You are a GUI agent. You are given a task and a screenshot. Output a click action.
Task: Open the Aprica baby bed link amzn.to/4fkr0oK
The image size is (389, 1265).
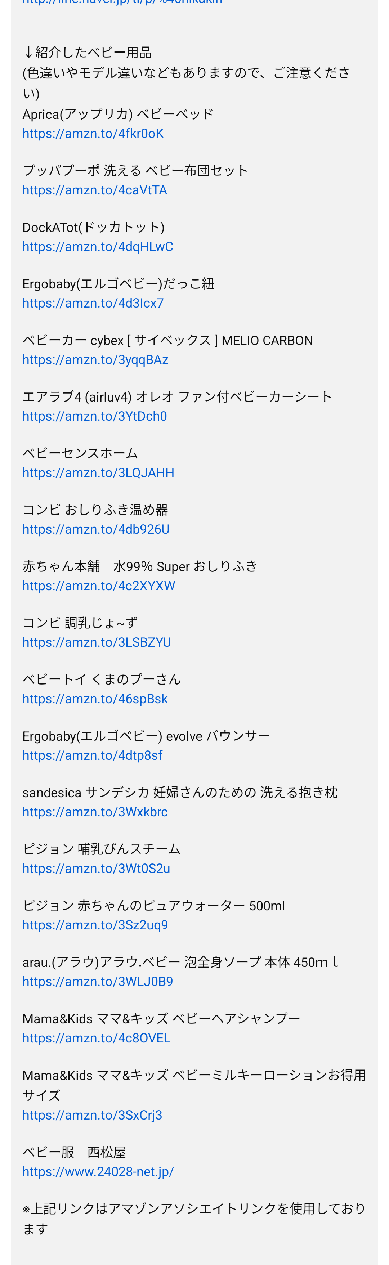[x=93, y=134]
